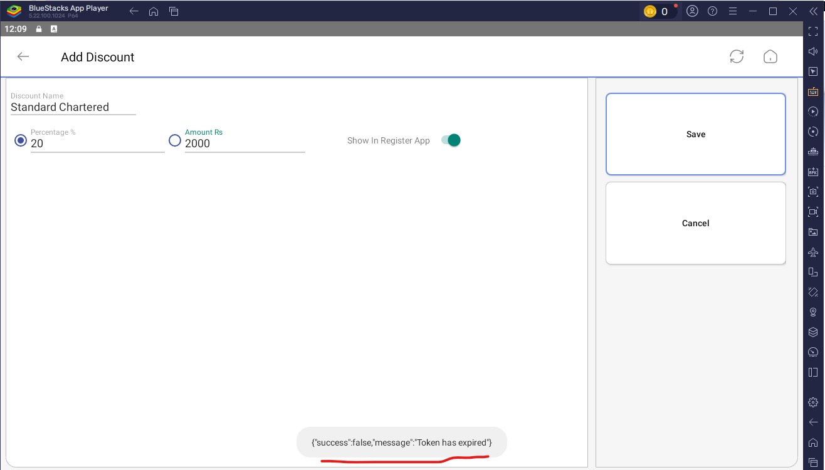Click the Token has expired toast message

pyautogui.click(x=402, y=442)
